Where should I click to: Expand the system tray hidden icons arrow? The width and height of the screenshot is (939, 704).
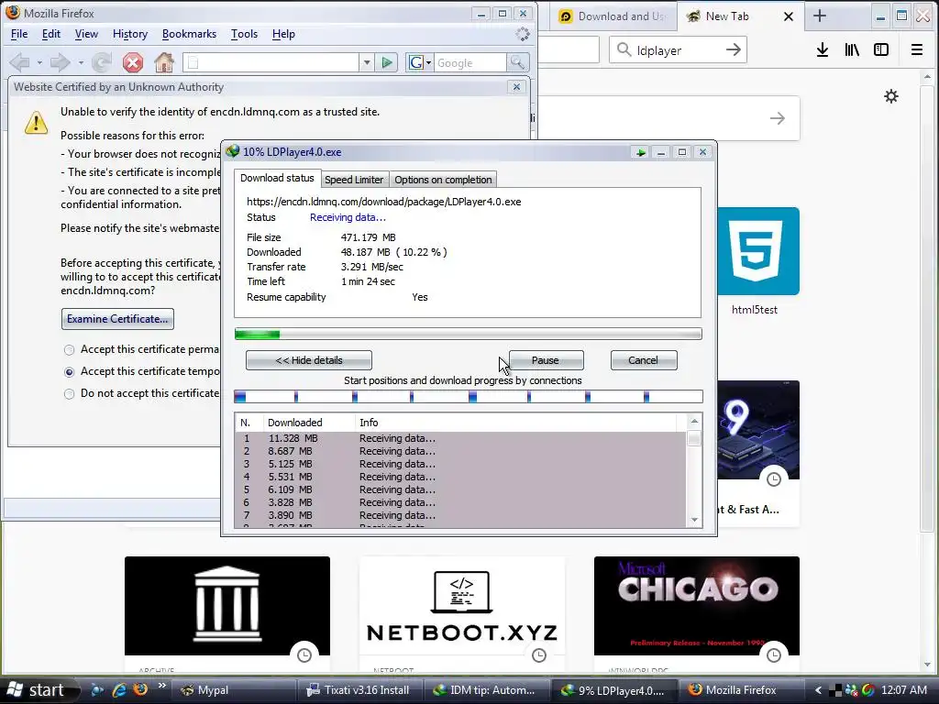817,690
